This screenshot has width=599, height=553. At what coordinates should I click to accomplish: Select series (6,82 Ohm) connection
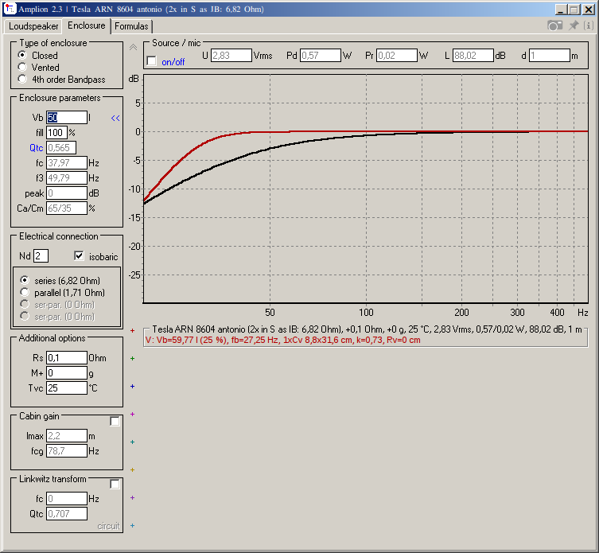(x=25, y=280)
